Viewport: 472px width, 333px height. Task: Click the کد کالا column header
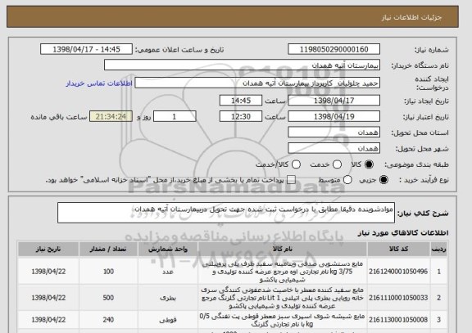pyautogui.click(x=398, y=250)
